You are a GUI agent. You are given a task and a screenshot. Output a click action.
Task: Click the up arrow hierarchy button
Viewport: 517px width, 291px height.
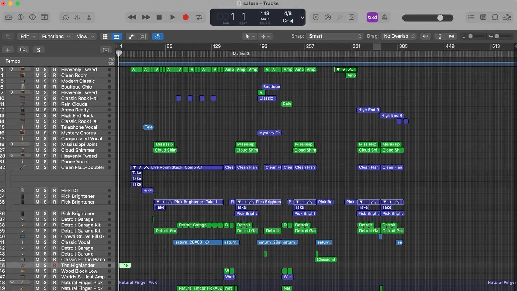click(8, 36)
